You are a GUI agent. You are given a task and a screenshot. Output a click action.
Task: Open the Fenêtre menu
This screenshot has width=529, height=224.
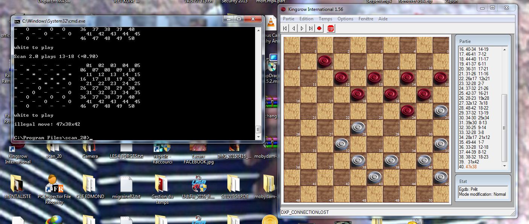366,19
